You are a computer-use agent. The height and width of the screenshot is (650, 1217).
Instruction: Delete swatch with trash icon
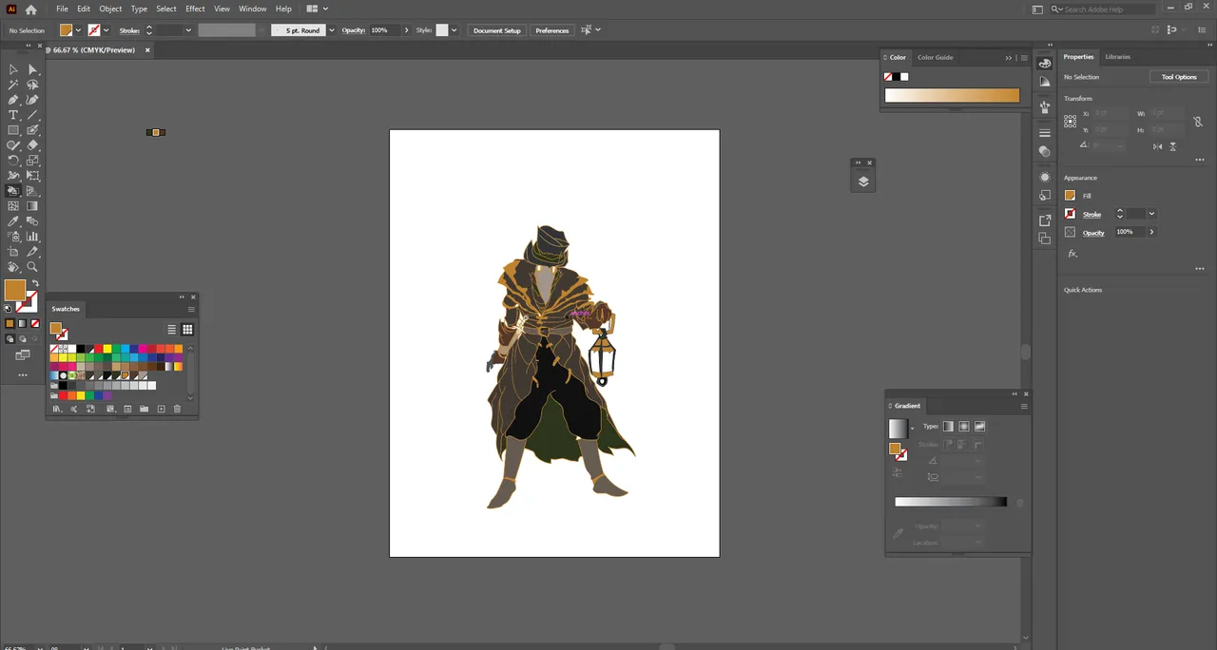click(x=177, y=409)
